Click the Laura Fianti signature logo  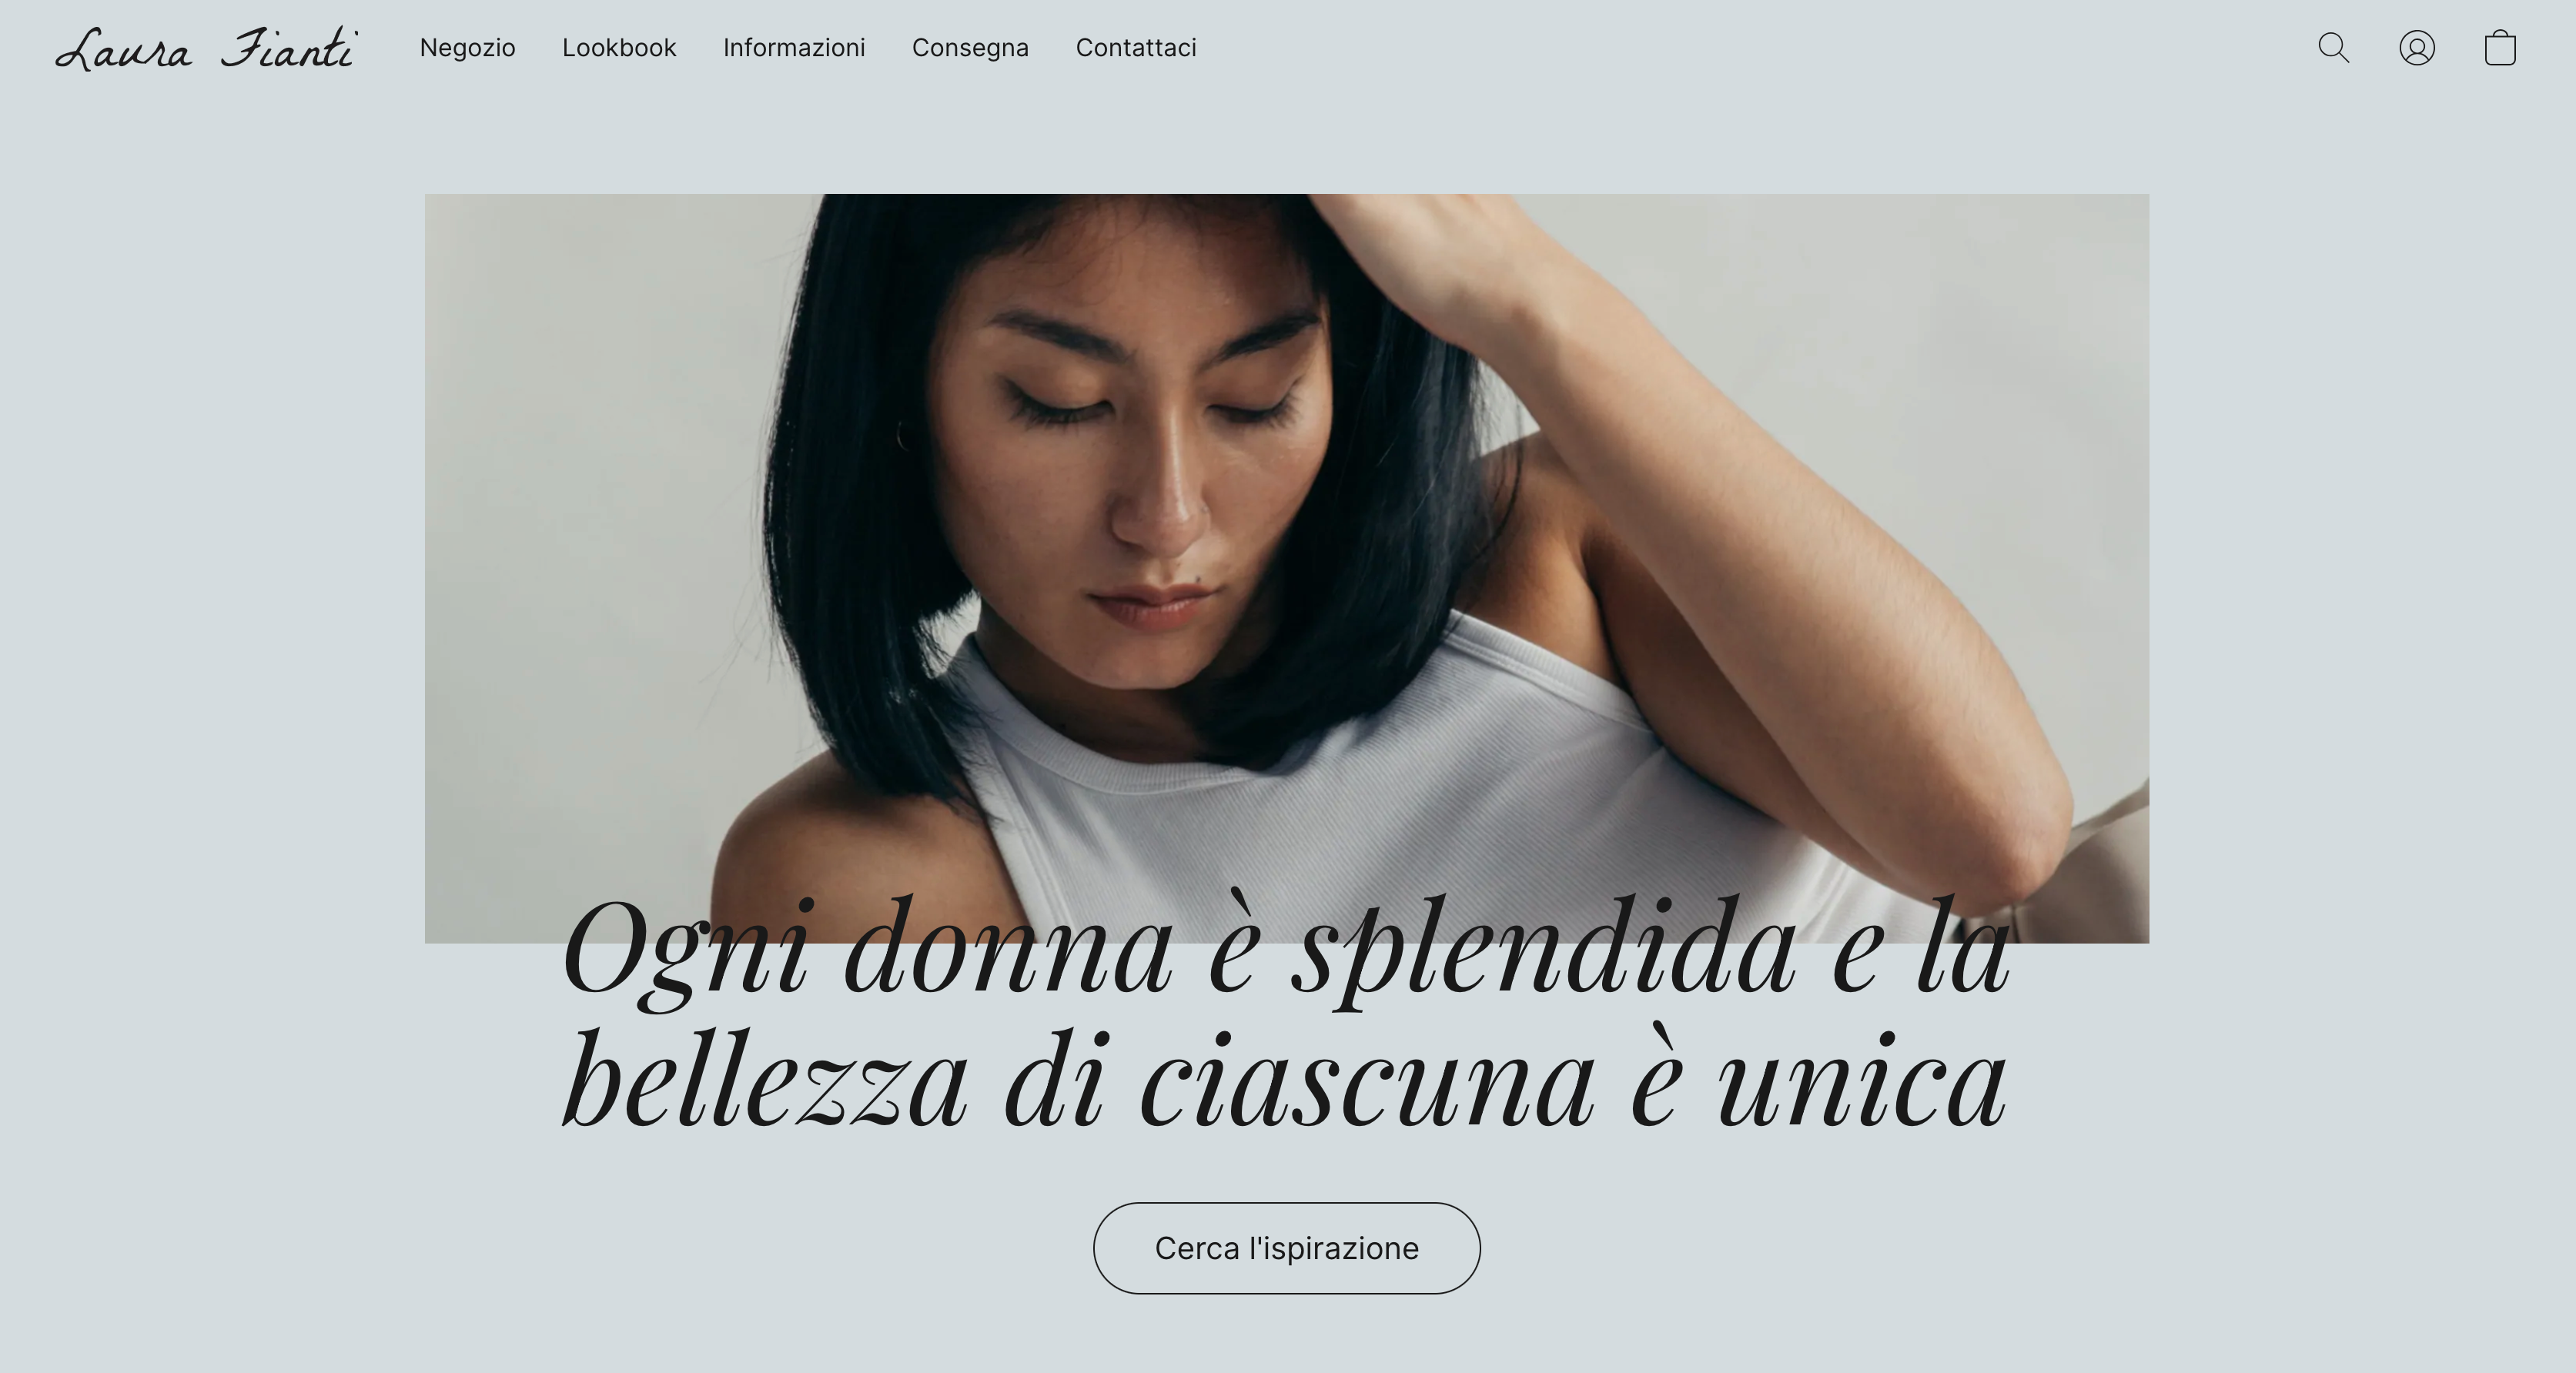[x=206, y=49]
